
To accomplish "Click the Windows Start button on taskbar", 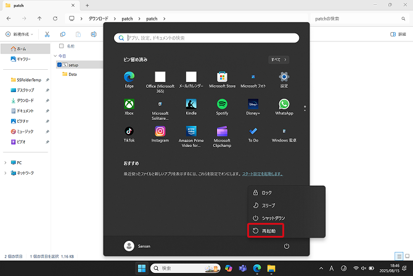I will (142, 269).
